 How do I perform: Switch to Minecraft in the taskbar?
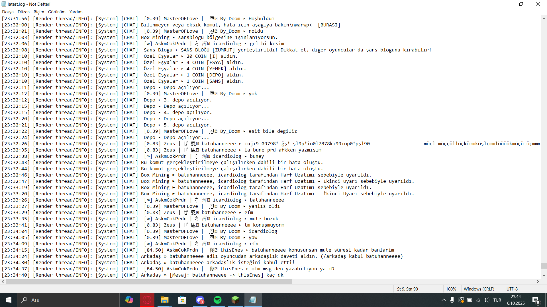235,300
